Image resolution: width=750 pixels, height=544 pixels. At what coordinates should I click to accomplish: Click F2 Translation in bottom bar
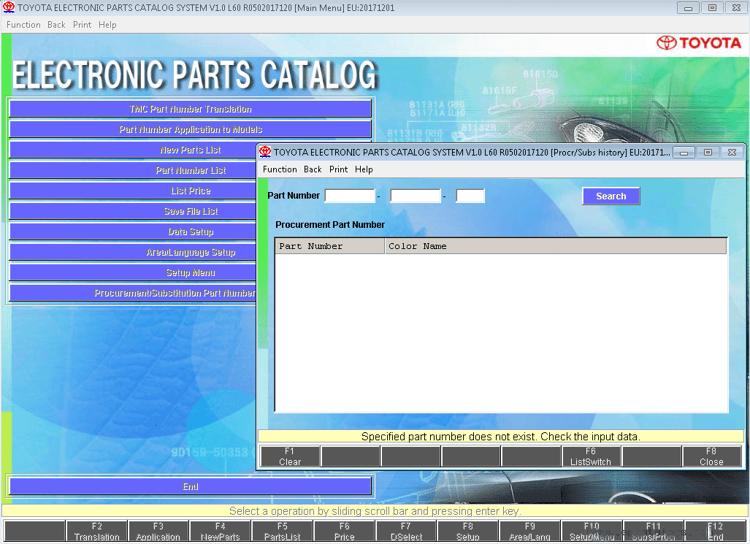pos(96,531)
